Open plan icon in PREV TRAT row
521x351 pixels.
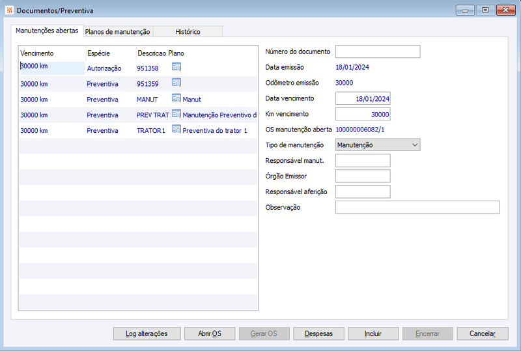(176, 114)
